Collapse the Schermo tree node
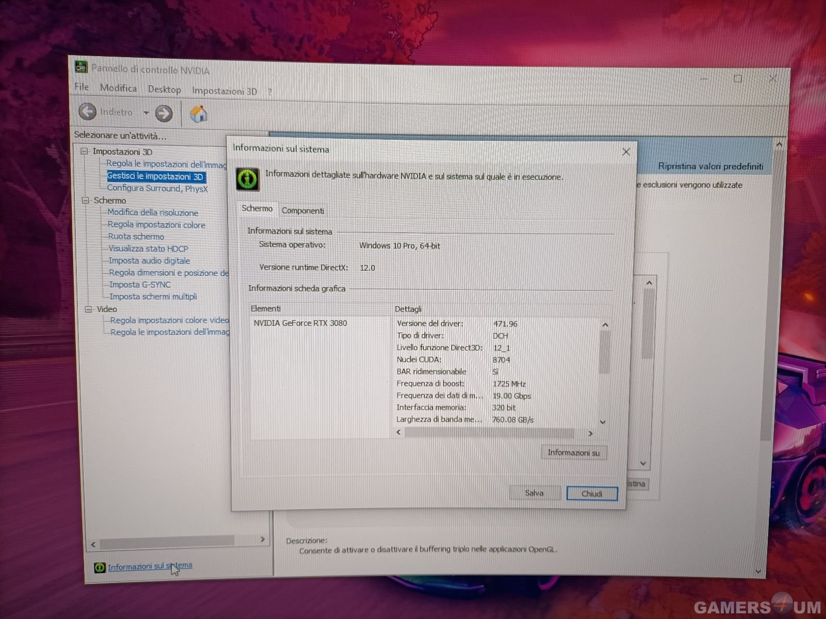Screen dimensions: 826x619 (x=86, y=200)
